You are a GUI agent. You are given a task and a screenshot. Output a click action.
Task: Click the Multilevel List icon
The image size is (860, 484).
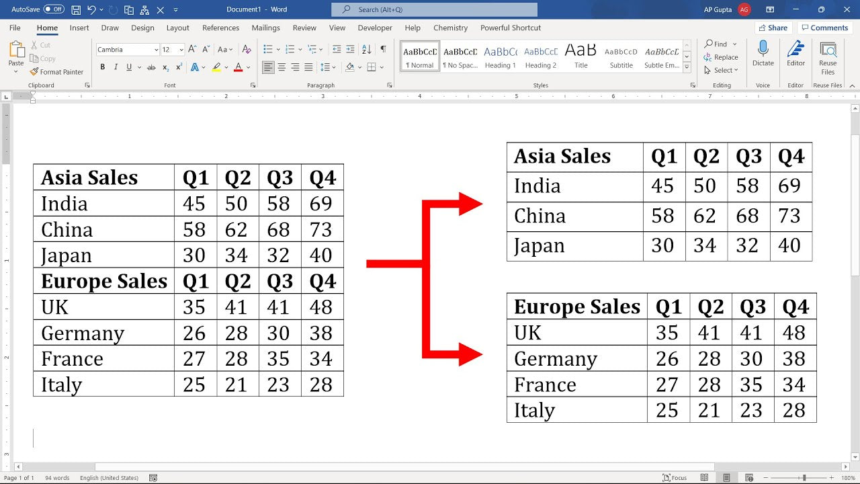tap(312, 49)
